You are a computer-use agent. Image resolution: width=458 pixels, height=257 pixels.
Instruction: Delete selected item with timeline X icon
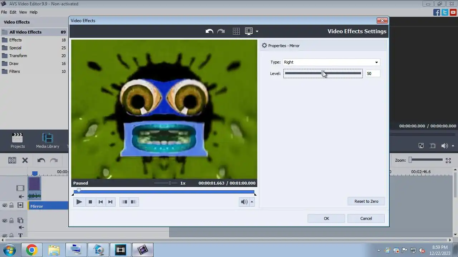[25, 160]
